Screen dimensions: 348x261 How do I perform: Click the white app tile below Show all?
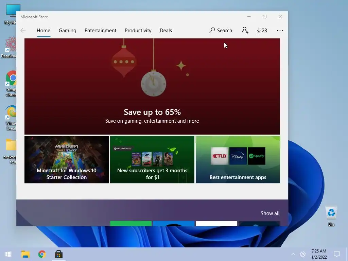pyautogui.click(x=216, y=223)
